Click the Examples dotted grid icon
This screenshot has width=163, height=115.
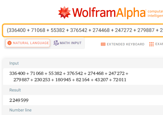tap(151, 44)
